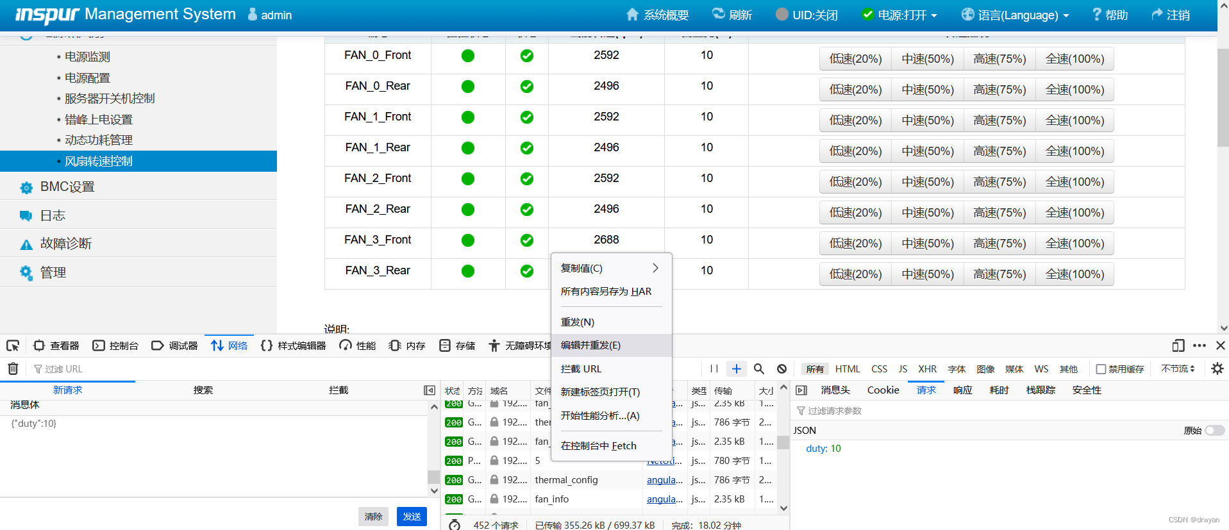Open network settings gear icon

pyautogui.click(x=1217, y=369)
